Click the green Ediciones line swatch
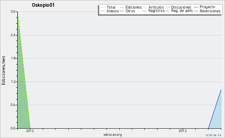Viewport: 225px width, 138px height. (x=121, y=7)
